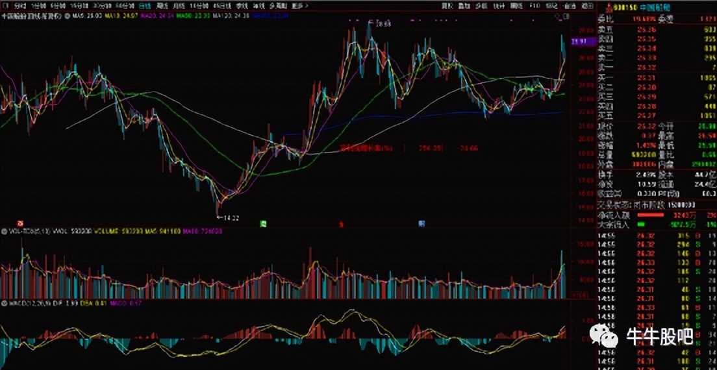
Task: Click the 委比 row in the quote panel
Action: [x=656, y=19]
